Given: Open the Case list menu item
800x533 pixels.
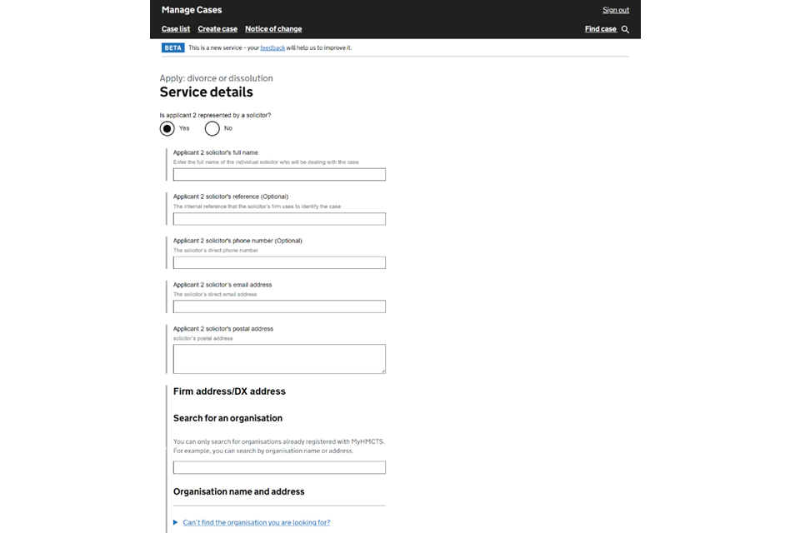Looking at the screenshot, I should (x=176, y=29).
